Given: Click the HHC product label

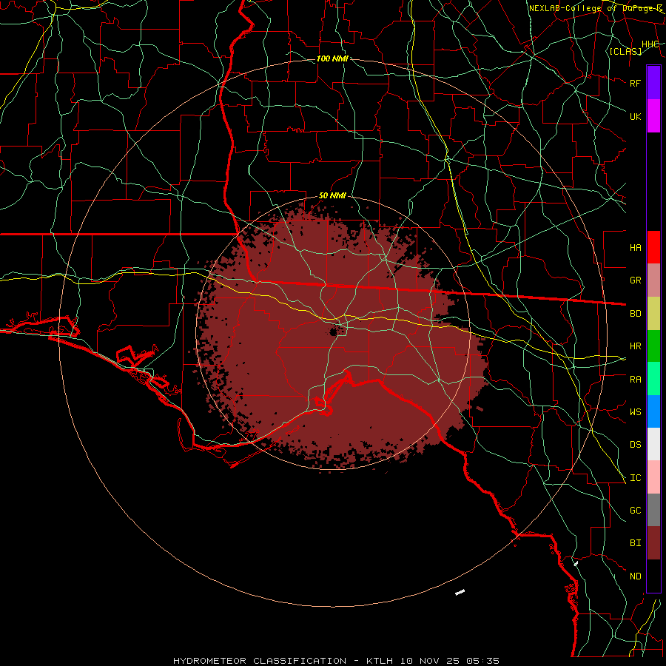Looking at the screenshot, I should coord(650,44).
